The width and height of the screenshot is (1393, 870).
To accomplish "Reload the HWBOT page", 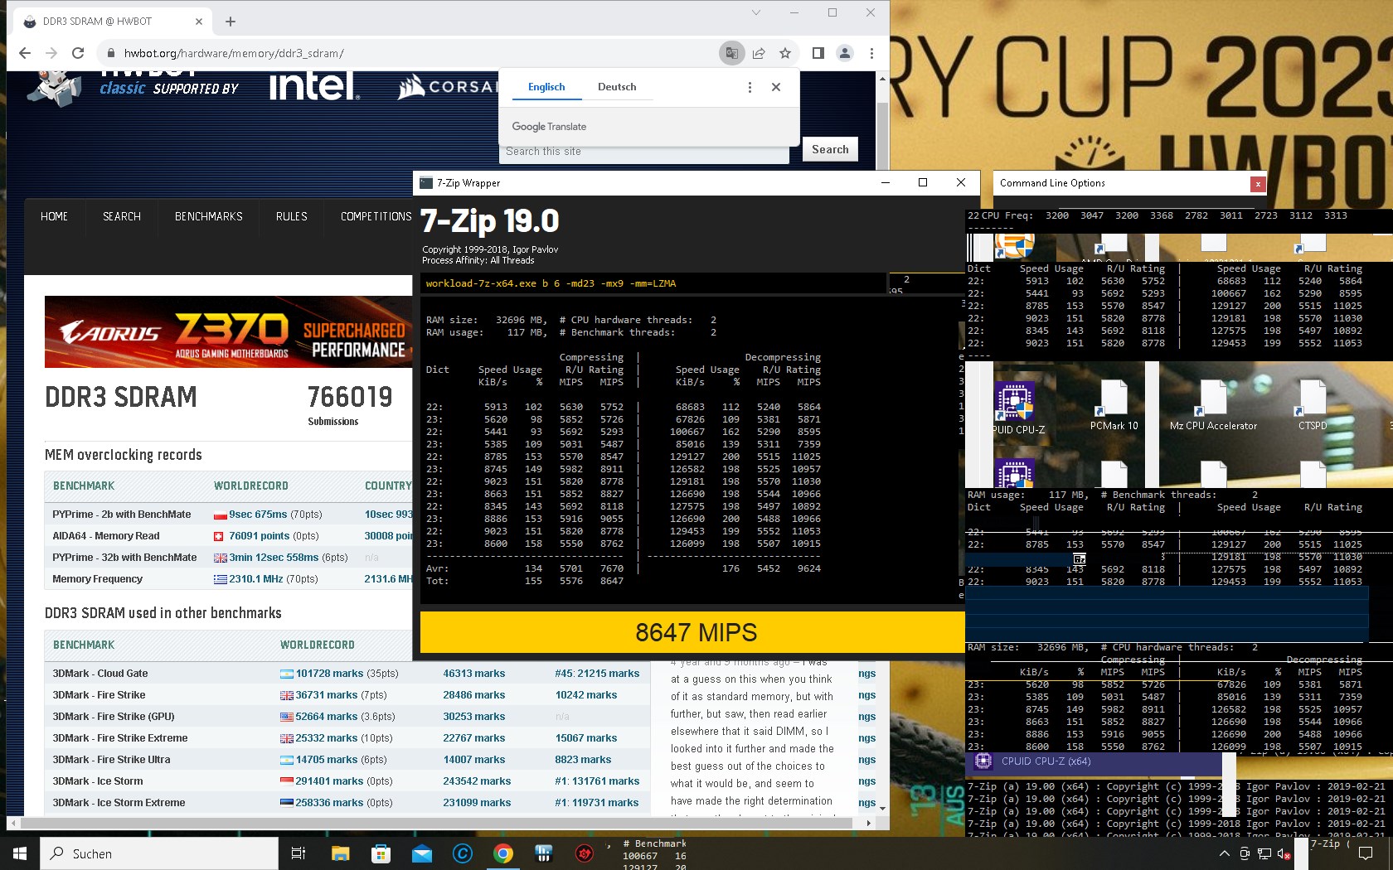I will click(x=78, y=53).
